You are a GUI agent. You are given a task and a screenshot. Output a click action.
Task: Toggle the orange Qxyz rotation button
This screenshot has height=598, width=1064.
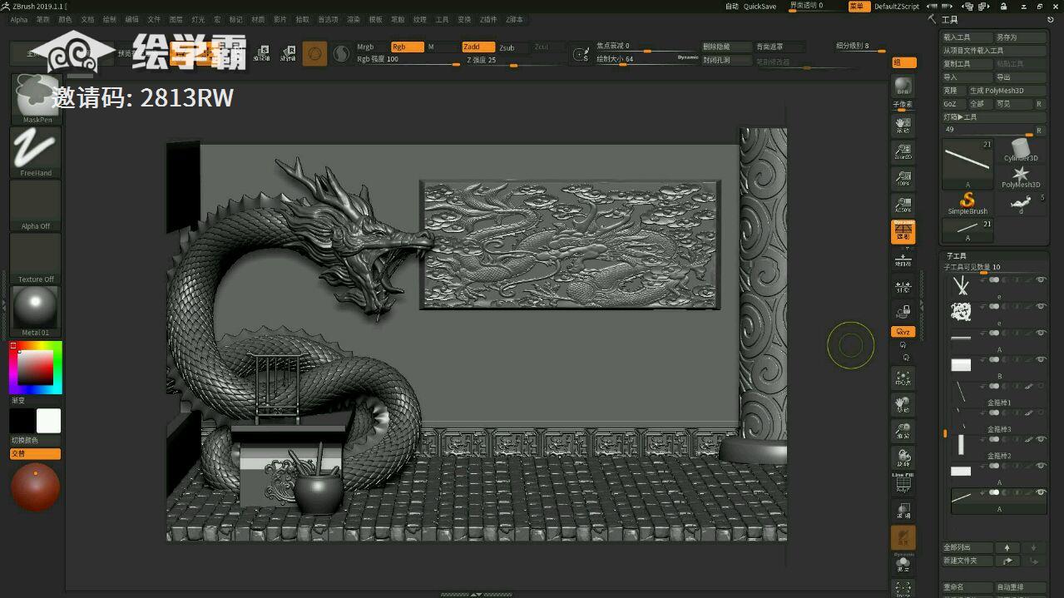pyautogui.click(x=903, y=332)
